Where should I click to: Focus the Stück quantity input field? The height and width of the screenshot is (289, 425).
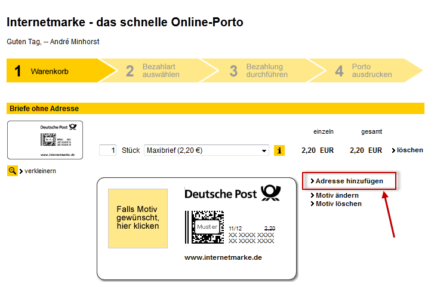(108, 150)
